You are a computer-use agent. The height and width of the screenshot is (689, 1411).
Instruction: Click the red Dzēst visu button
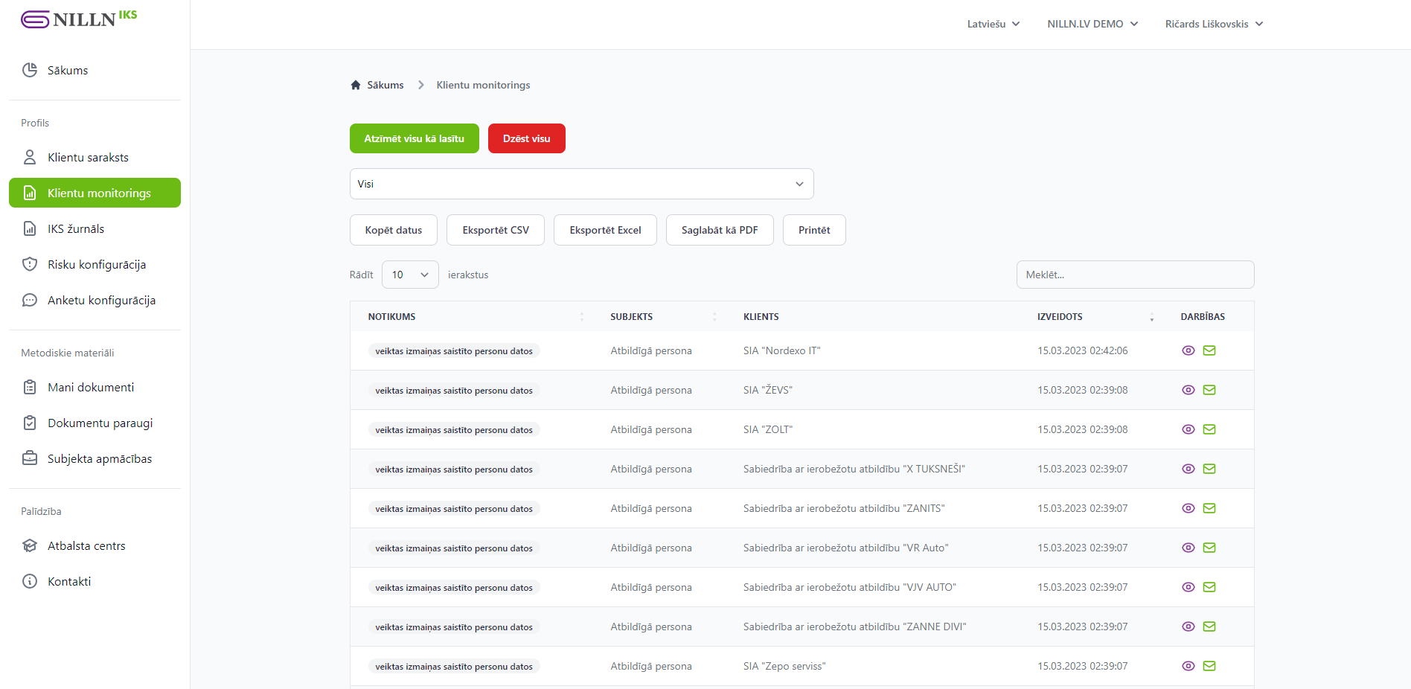click(x=527, y=138)
